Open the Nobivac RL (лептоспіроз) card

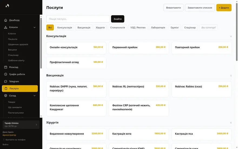tap(139, 89)
